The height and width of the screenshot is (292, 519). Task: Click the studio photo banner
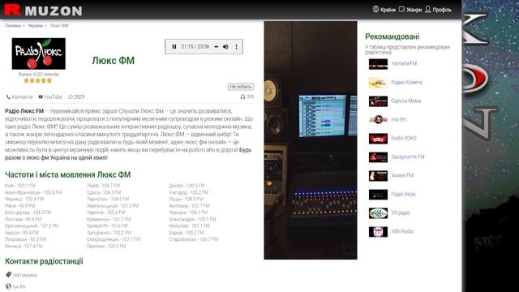pyautogui.click(x=311, y=140)
